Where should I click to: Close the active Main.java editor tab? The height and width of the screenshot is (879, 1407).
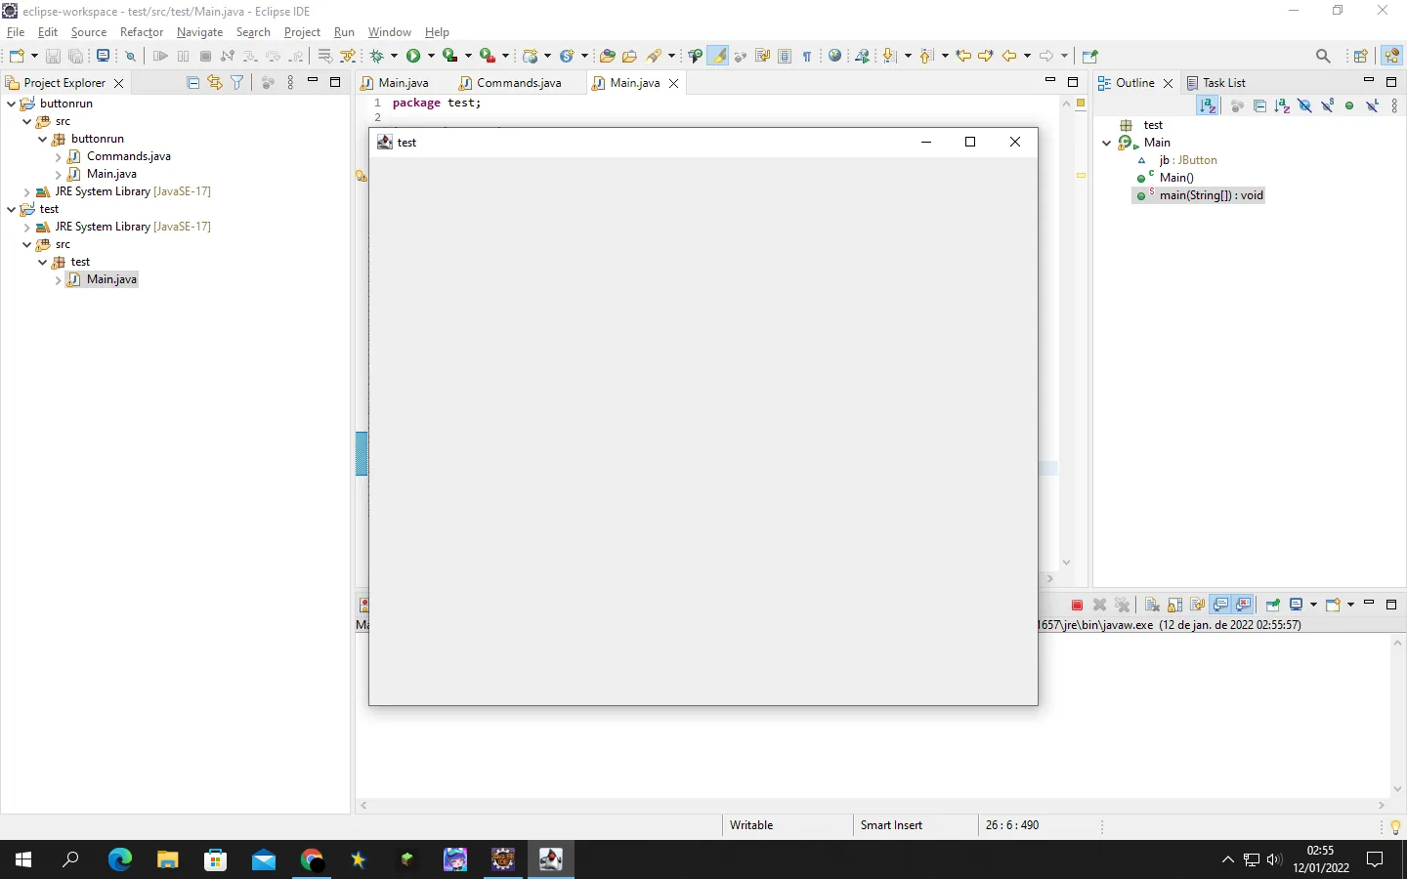673,83
